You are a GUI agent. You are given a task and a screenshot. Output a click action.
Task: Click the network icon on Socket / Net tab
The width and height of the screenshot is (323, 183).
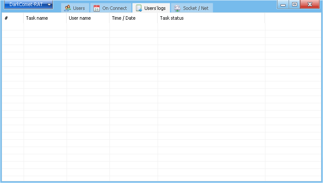[x=177, y=8]
